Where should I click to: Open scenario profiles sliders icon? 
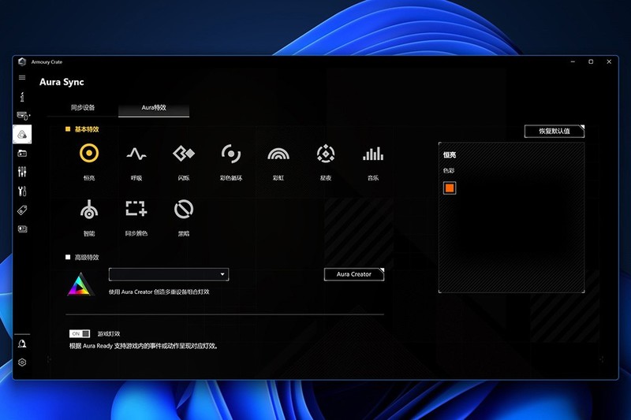[22, 172]
